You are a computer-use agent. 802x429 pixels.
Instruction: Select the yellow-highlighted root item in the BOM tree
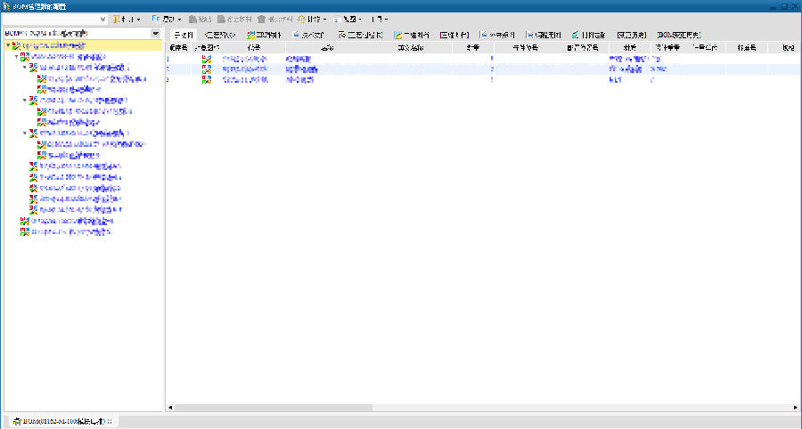(x=84, y=45)
